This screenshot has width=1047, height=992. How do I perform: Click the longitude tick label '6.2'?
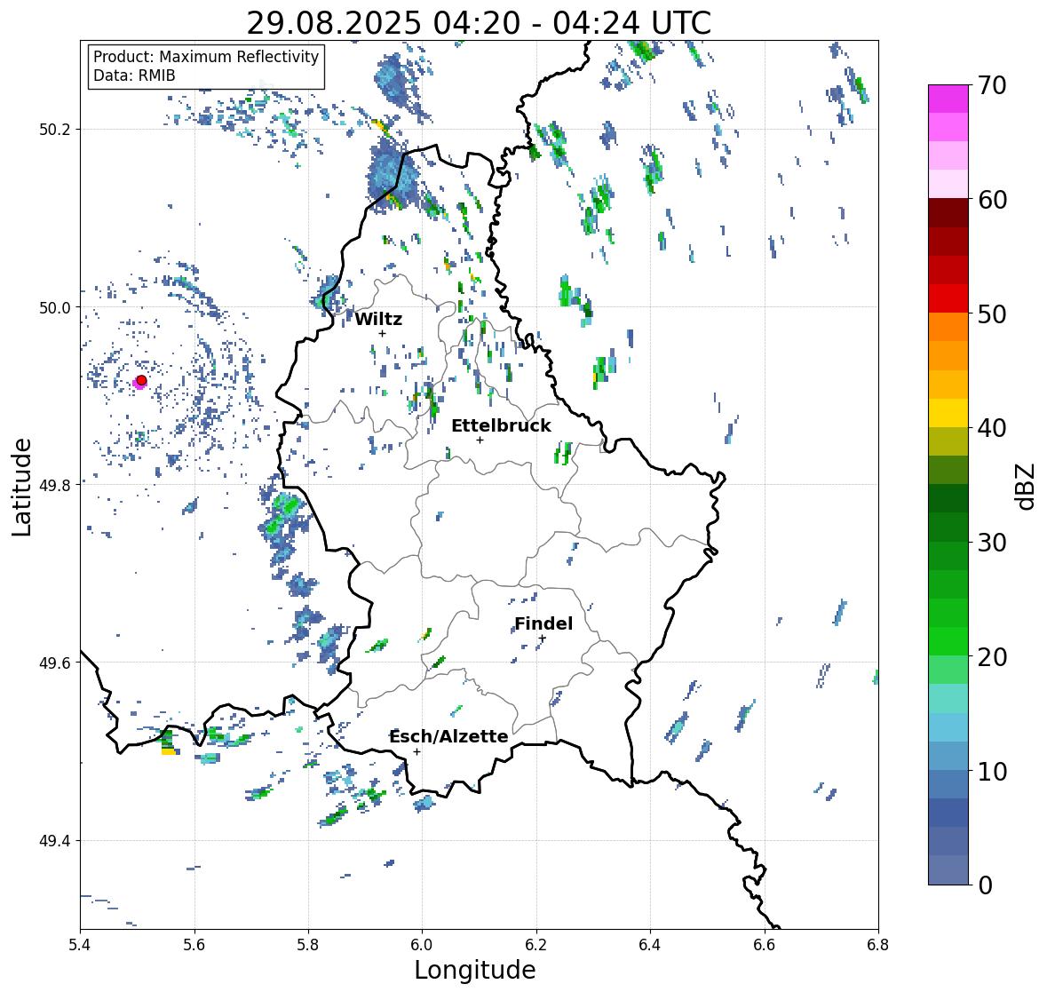tap(536, 944)
